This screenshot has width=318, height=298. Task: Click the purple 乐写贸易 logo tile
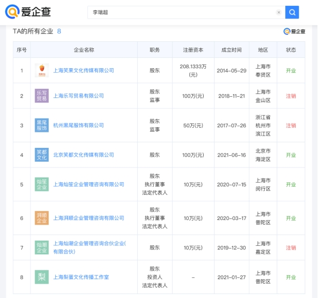[42, 96]
